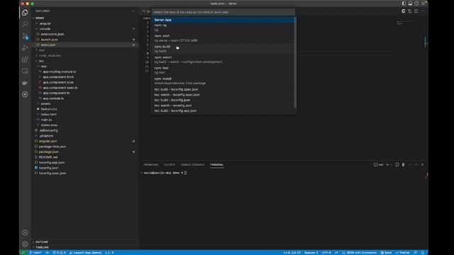Open the zsh terminal profile indicator
454x255 pixels.
pyautogui.click(x=378, y=165)
